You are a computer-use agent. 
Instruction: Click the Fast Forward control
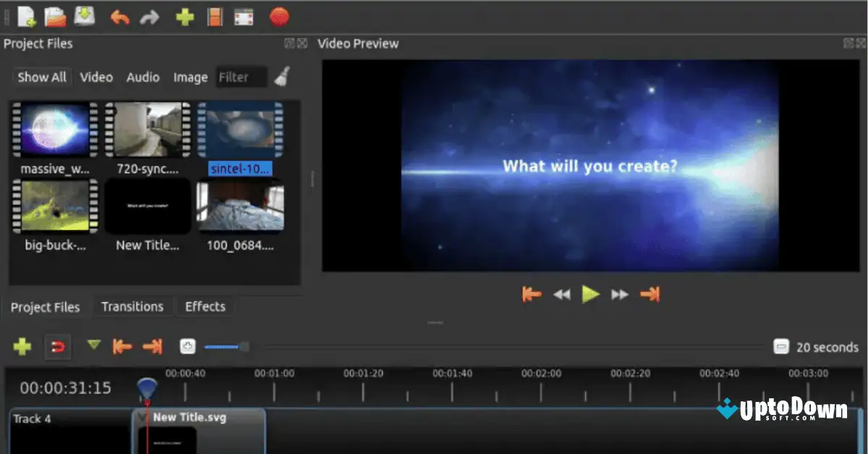(x=620, y=294)
